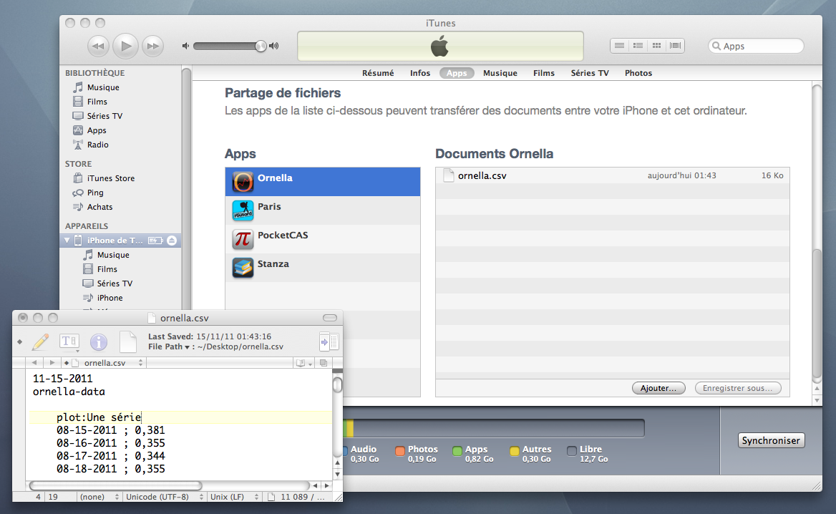Screen dimensions: 836x514
Task: Switch to list view in iTunes
Action: coord(620,46)
